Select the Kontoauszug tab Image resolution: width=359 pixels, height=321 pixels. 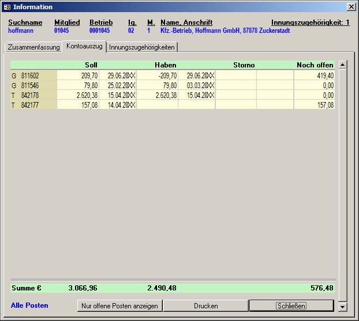point(84,46)
